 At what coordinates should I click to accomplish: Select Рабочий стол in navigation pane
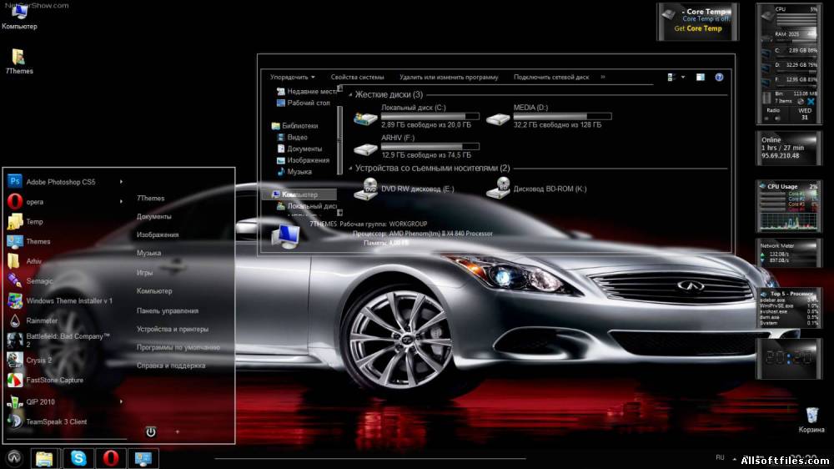coord(304,103)
